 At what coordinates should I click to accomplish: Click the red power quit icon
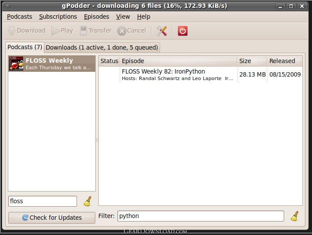tap(183, 30)
